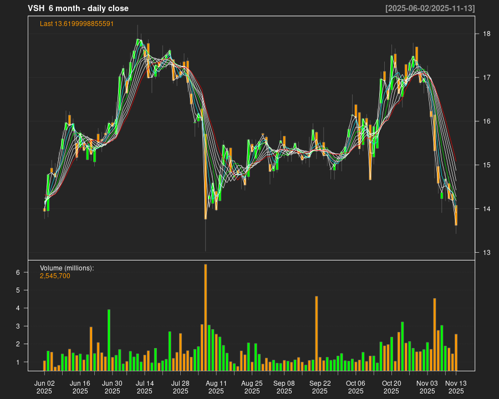Select the Oct 20 2025 x-axis label
This screenshot has height=399, width=499.
click(391, 387)
